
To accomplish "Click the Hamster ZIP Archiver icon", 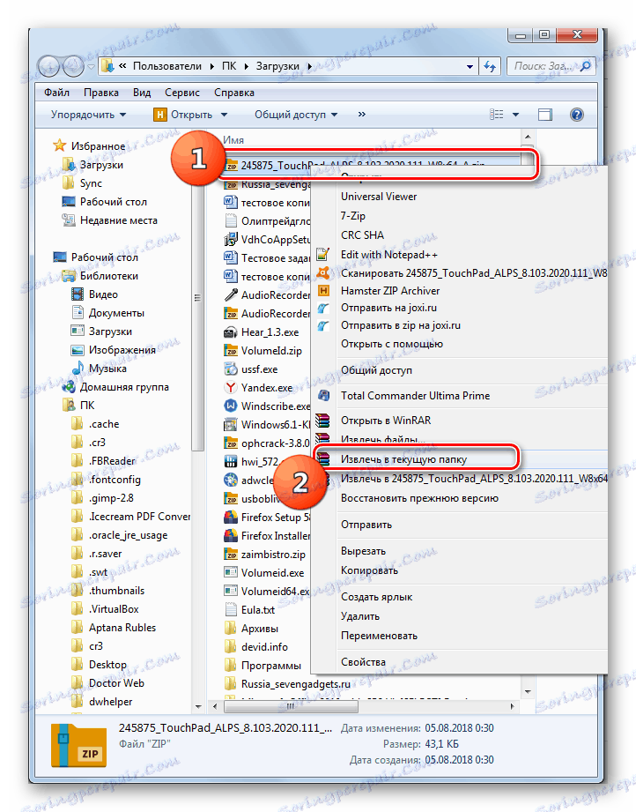I will [x=323, y=291].
